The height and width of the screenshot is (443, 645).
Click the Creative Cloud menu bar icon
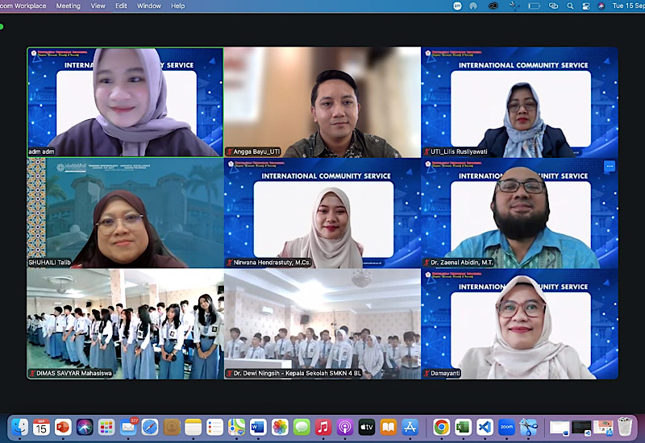pyautogui.click(x=493, y=6)
